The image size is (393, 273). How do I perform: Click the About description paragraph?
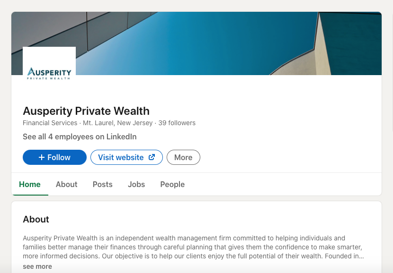click(189, 247)
